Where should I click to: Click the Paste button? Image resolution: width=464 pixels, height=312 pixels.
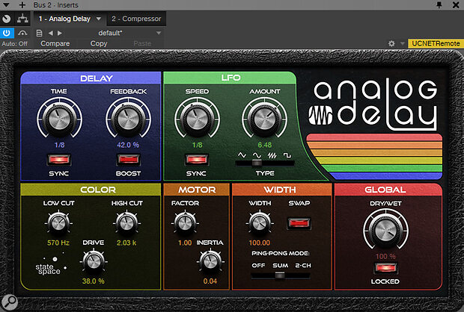(x=142, y=43)
